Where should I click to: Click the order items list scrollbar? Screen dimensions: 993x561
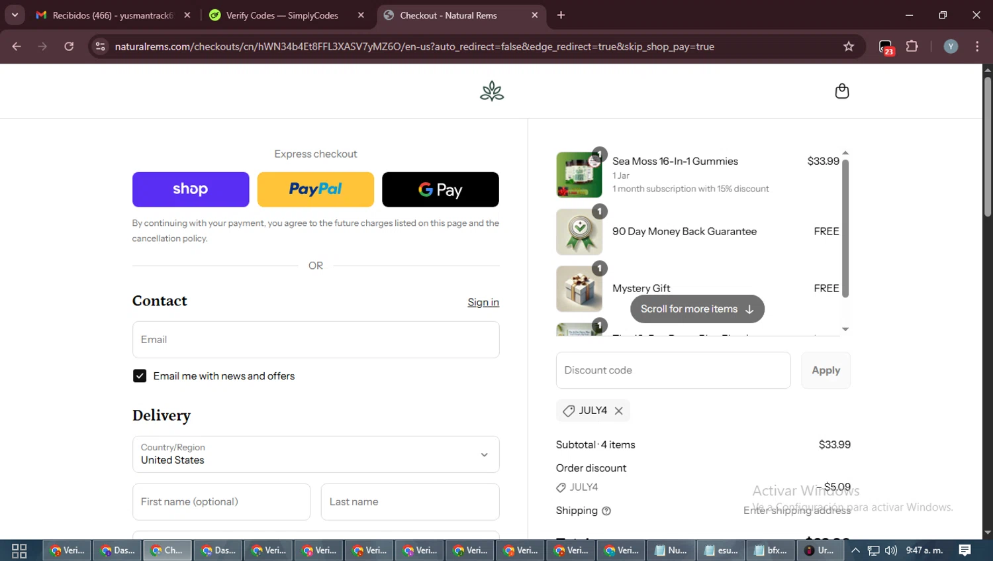coord(845,228)
